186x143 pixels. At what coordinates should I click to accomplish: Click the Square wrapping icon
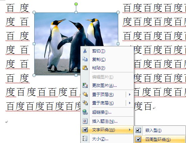click(x=138, y=139)
